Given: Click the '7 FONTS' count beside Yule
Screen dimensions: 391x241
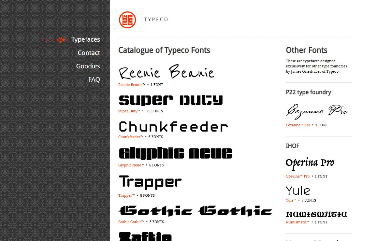Looking at the screenshot, I should click(309, 200).
